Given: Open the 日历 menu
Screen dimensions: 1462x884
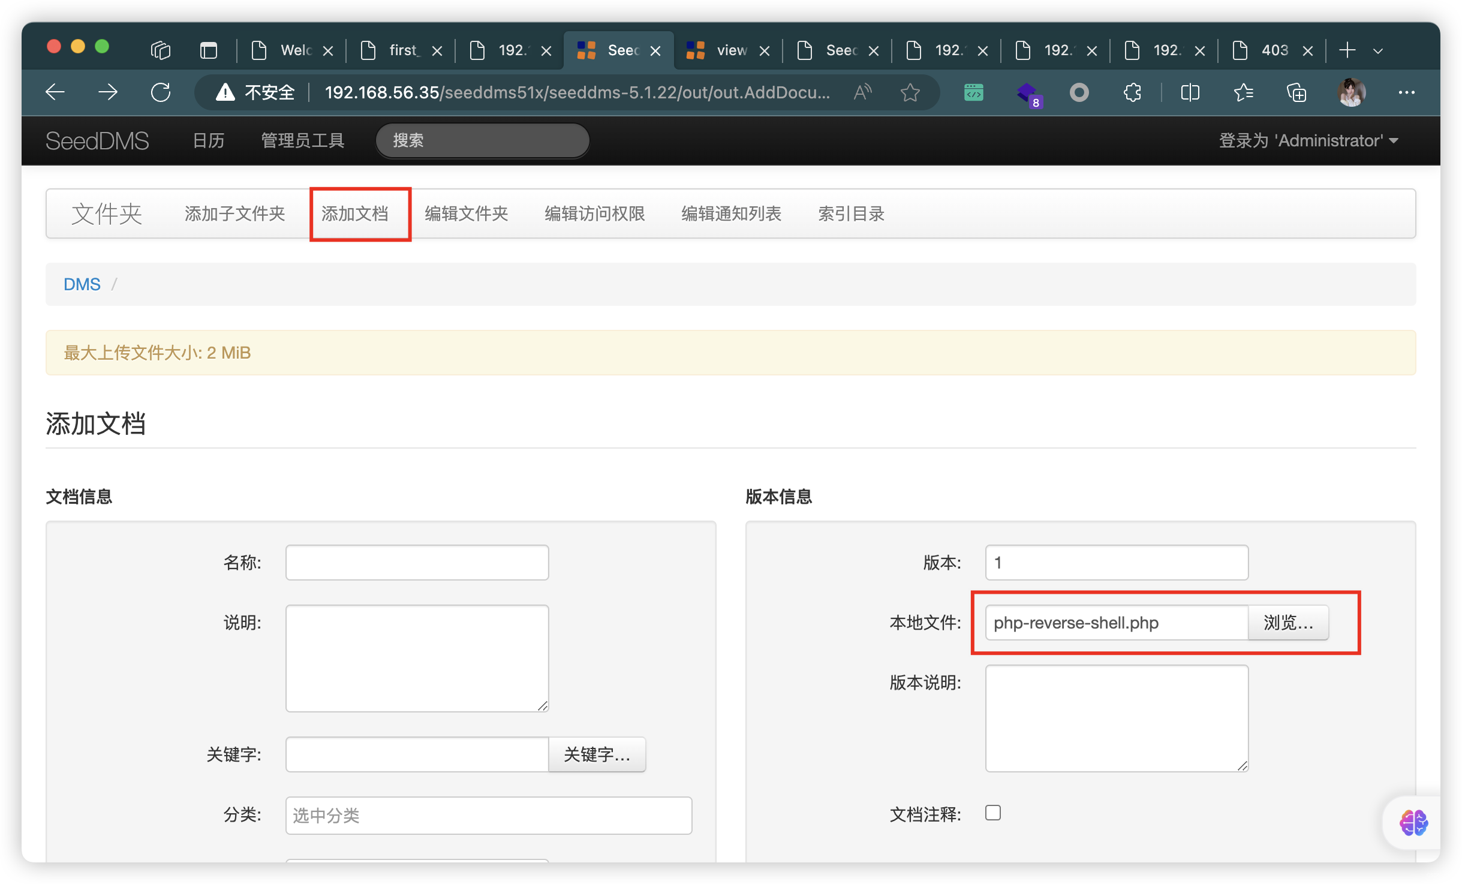Looking at the screenshot, I should (209, 140).
